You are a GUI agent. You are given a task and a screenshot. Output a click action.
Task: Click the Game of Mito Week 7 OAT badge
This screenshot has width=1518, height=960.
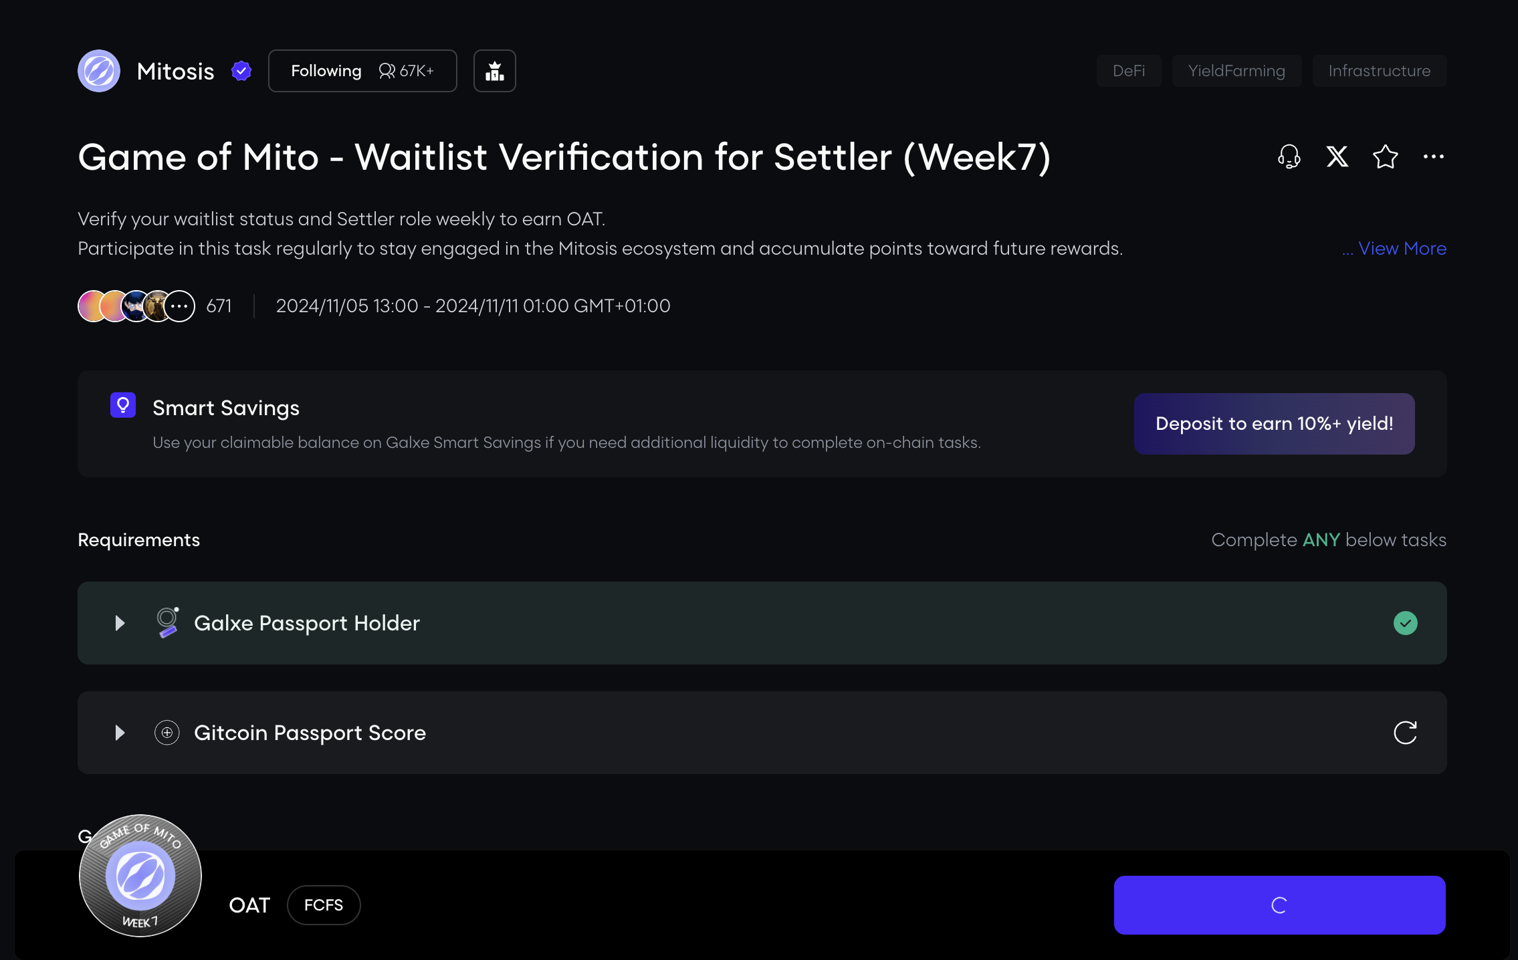(140, 876)
